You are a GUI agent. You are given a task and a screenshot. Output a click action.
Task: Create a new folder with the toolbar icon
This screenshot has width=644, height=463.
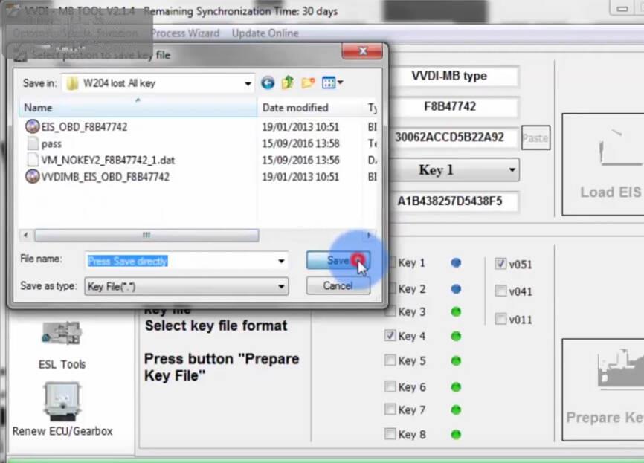click(308, 83)
